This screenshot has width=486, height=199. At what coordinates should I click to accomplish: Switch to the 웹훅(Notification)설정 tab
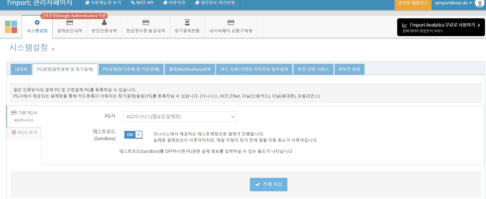pyautogui.click(x=190, y=69)
